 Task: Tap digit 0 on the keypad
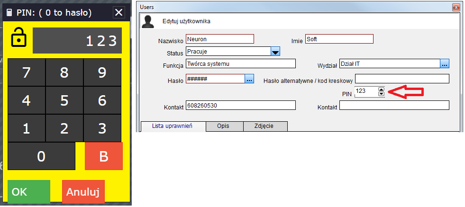tap(41, 156)
